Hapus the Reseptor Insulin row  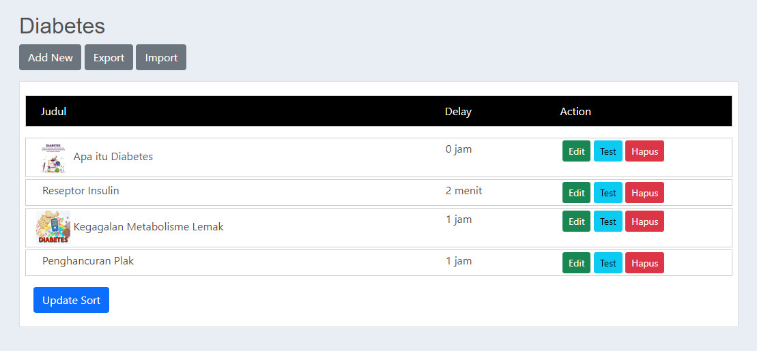coord(644,193)
